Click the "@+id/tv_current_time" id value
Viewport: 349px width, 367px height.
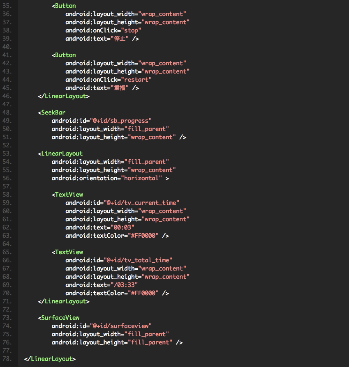pyautogui.click(x=141, y=203)
